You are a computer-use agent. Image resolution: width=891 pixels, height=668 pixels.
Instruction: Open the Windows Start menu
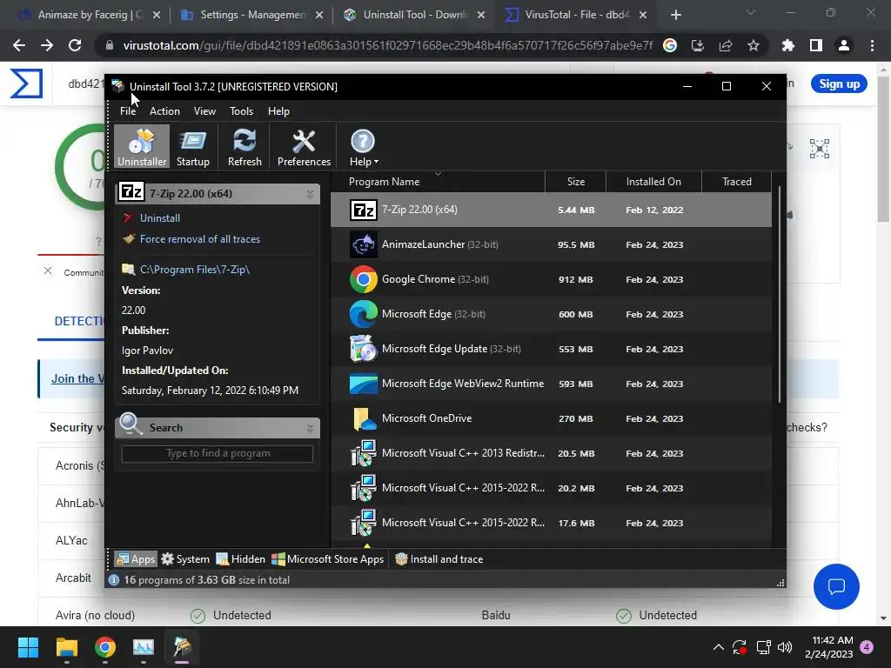[x=28, y=647]
